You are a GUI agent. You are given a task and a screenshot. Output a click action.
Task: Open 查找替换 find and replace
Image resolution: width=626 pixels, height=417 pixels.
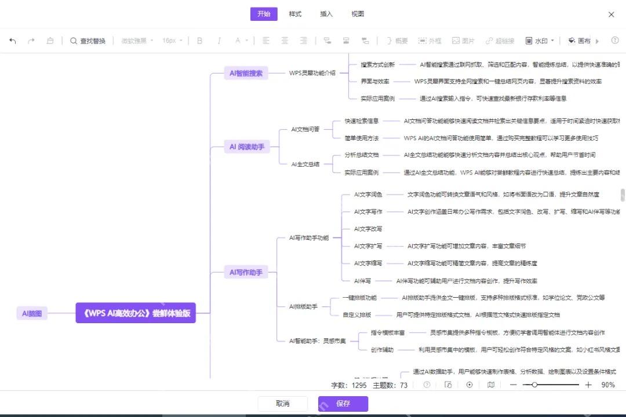tap(88, 41)
